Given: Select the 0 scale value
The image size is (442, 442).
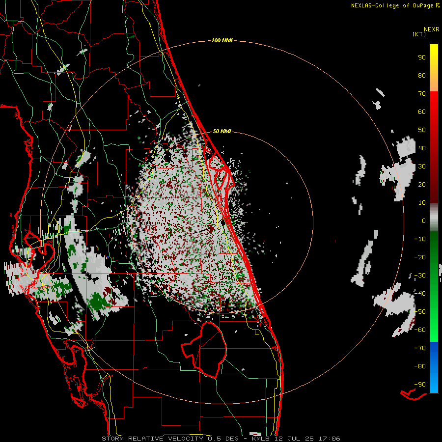Looking at the screenshot, I should coord(424,221).
